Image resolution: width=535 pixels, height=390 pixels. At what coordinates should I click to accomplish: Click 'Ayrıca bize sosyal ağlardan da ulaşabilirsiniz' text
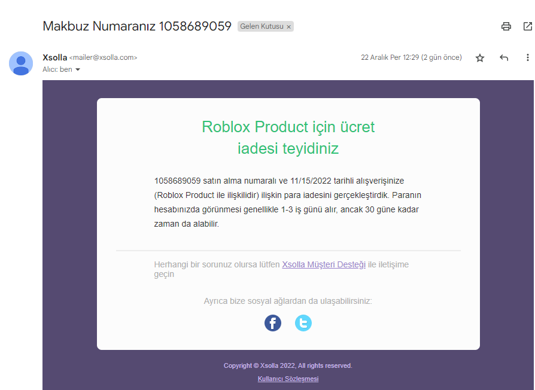[x=288, y=301]
